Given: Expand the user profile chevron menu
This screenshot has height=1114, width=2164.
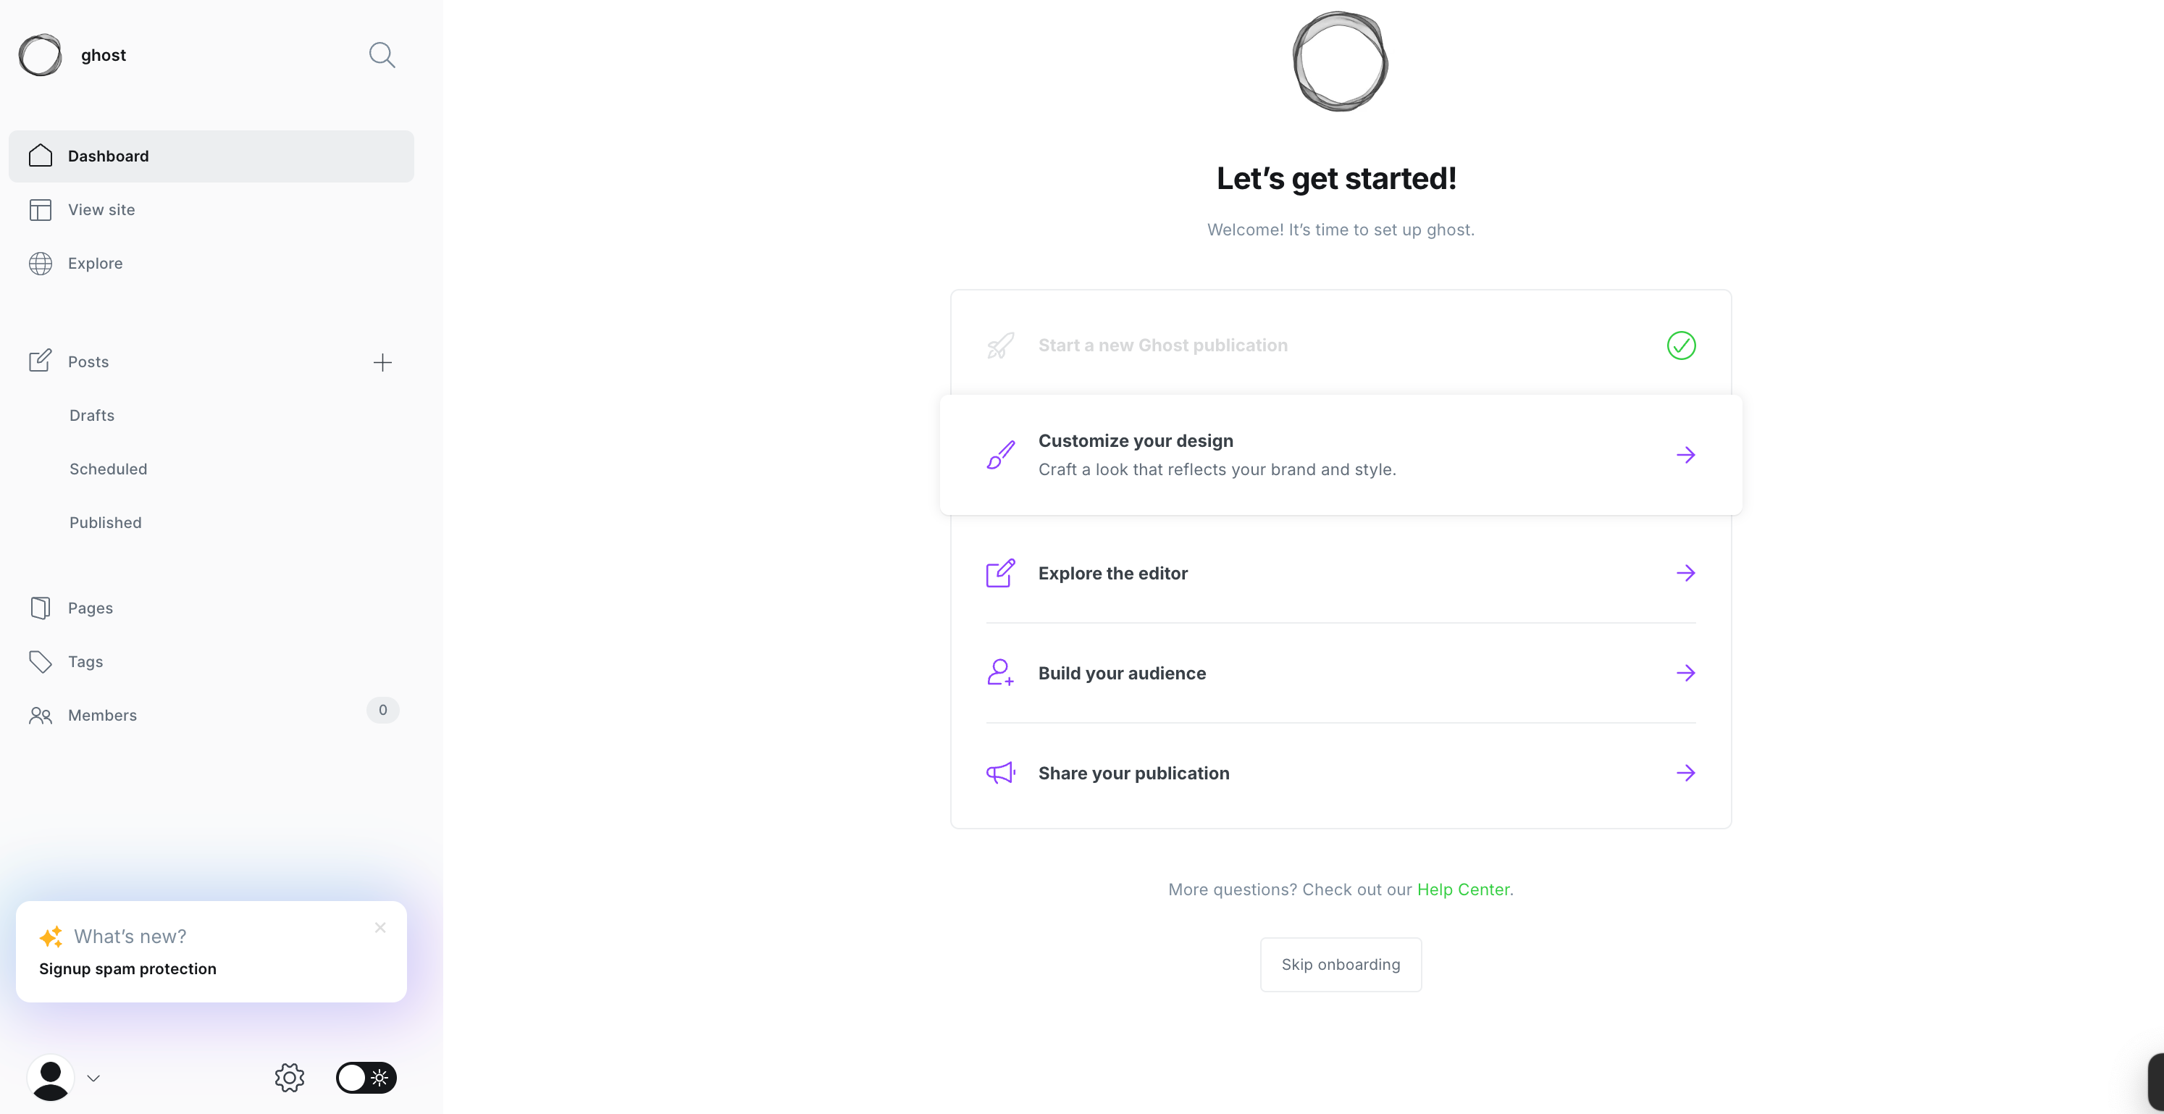Looking at the screenshot, I should pyautogui.click(x=93, y=1079).
